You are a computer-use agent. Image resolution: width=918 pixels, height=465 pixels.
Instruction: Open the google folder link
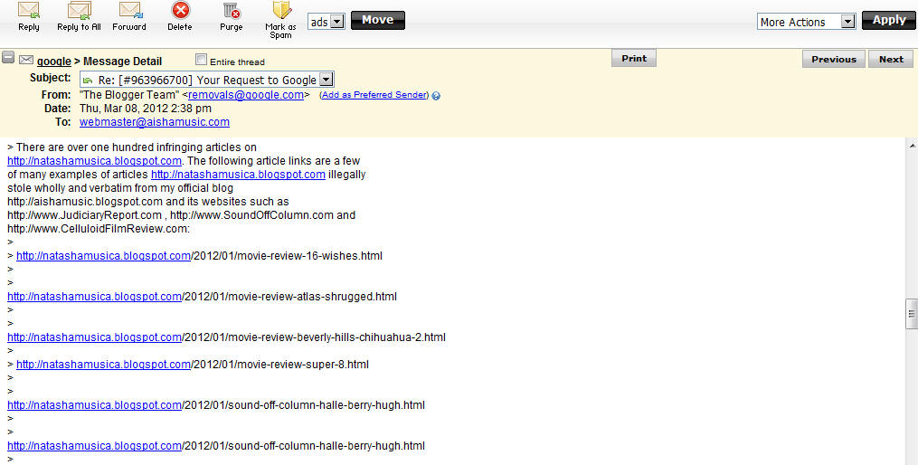point(54,62)
